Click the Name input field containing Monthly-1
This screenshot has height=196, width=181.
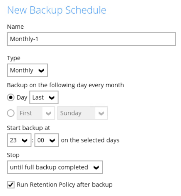click(91, 39)
